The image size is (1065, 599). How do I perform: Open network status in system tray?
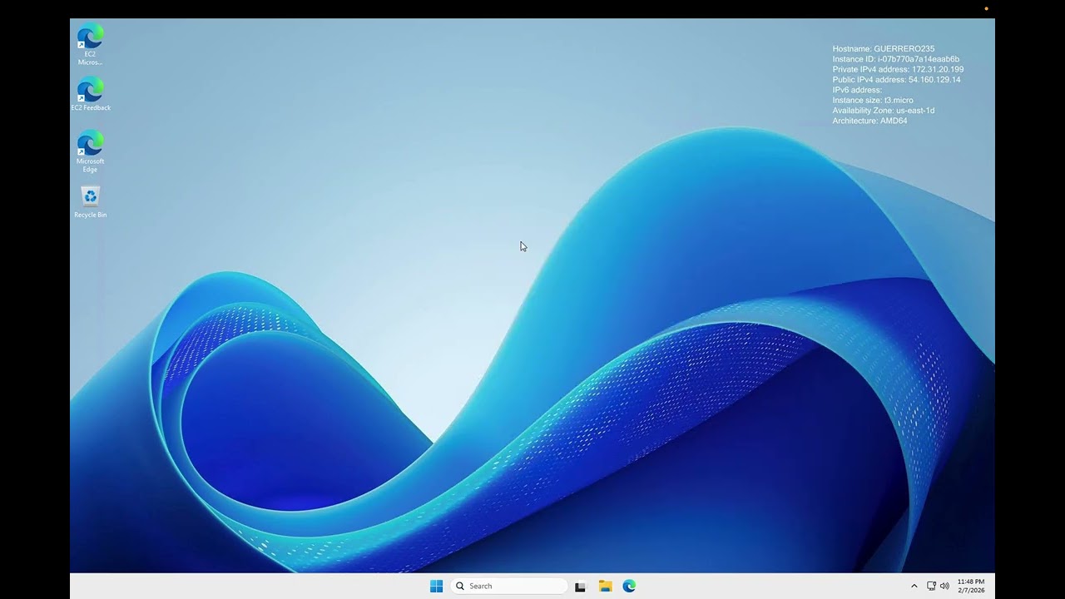click(x=931, y=586)
